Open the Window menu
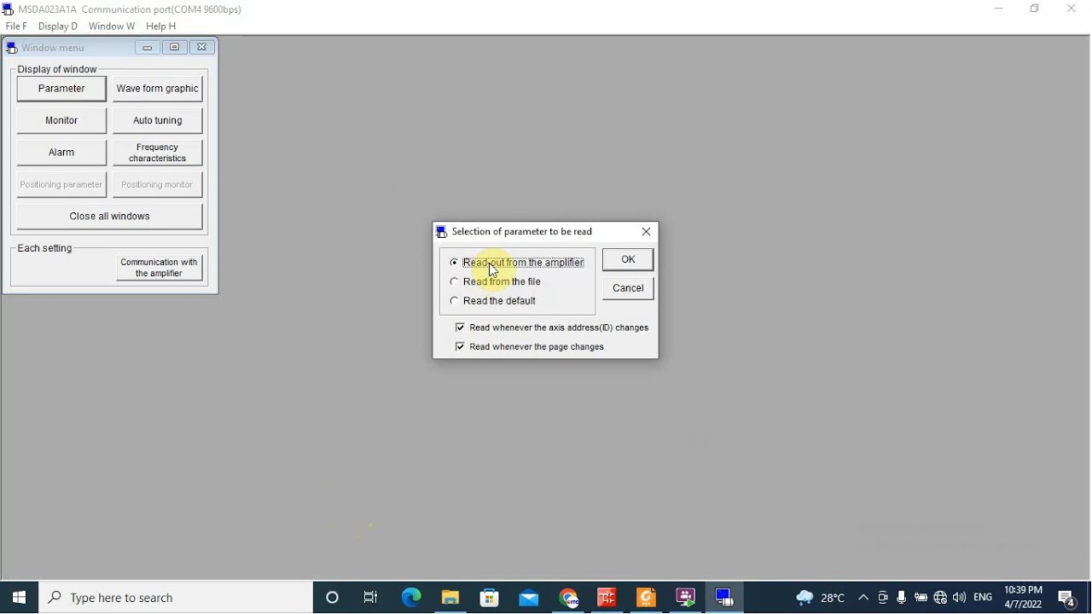Viewport: 1092px width, 614px height. click(112, 26)
